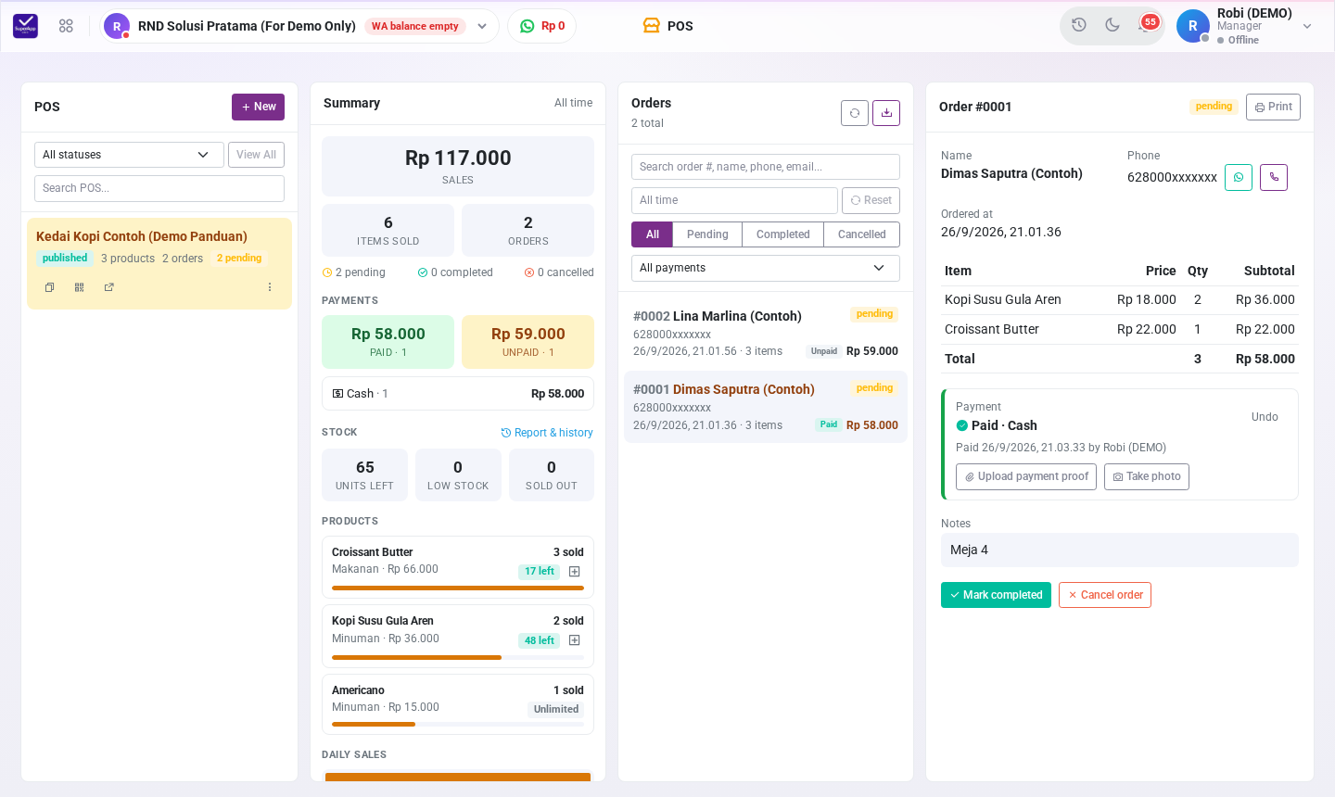Refresh the orders list

(855, 113)
